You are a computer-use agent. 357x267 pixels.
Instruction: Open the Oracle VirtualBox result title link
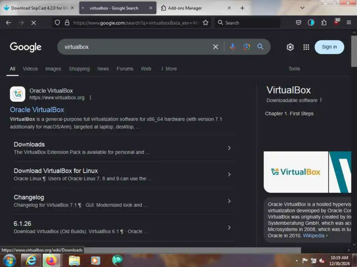pos(37,110)
